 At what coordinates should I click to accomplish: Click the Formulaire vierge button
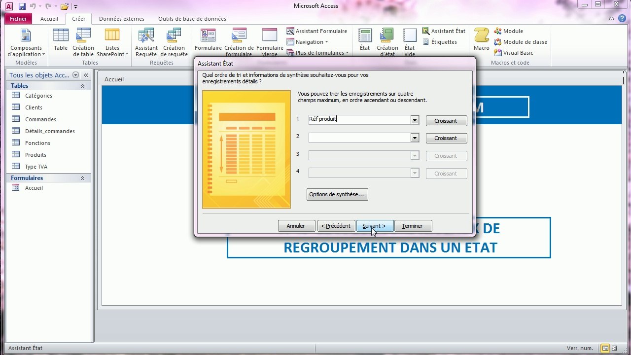[270, 43]
